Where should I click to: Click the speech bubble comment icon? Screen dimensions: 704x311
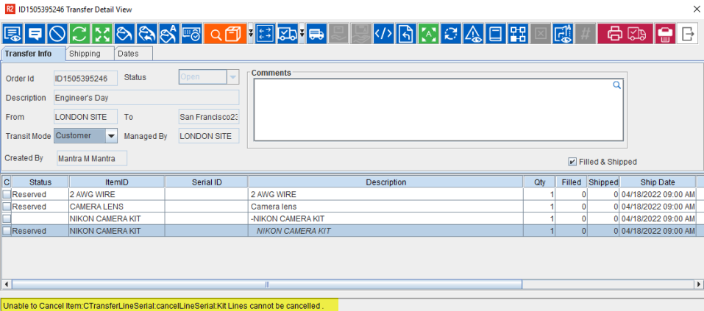click(x=35, y=33)
